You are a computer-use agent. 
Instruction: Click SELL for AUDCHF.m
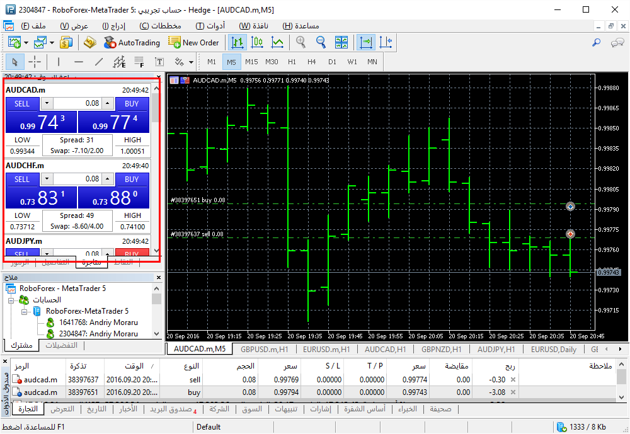(x=22, y=180)
